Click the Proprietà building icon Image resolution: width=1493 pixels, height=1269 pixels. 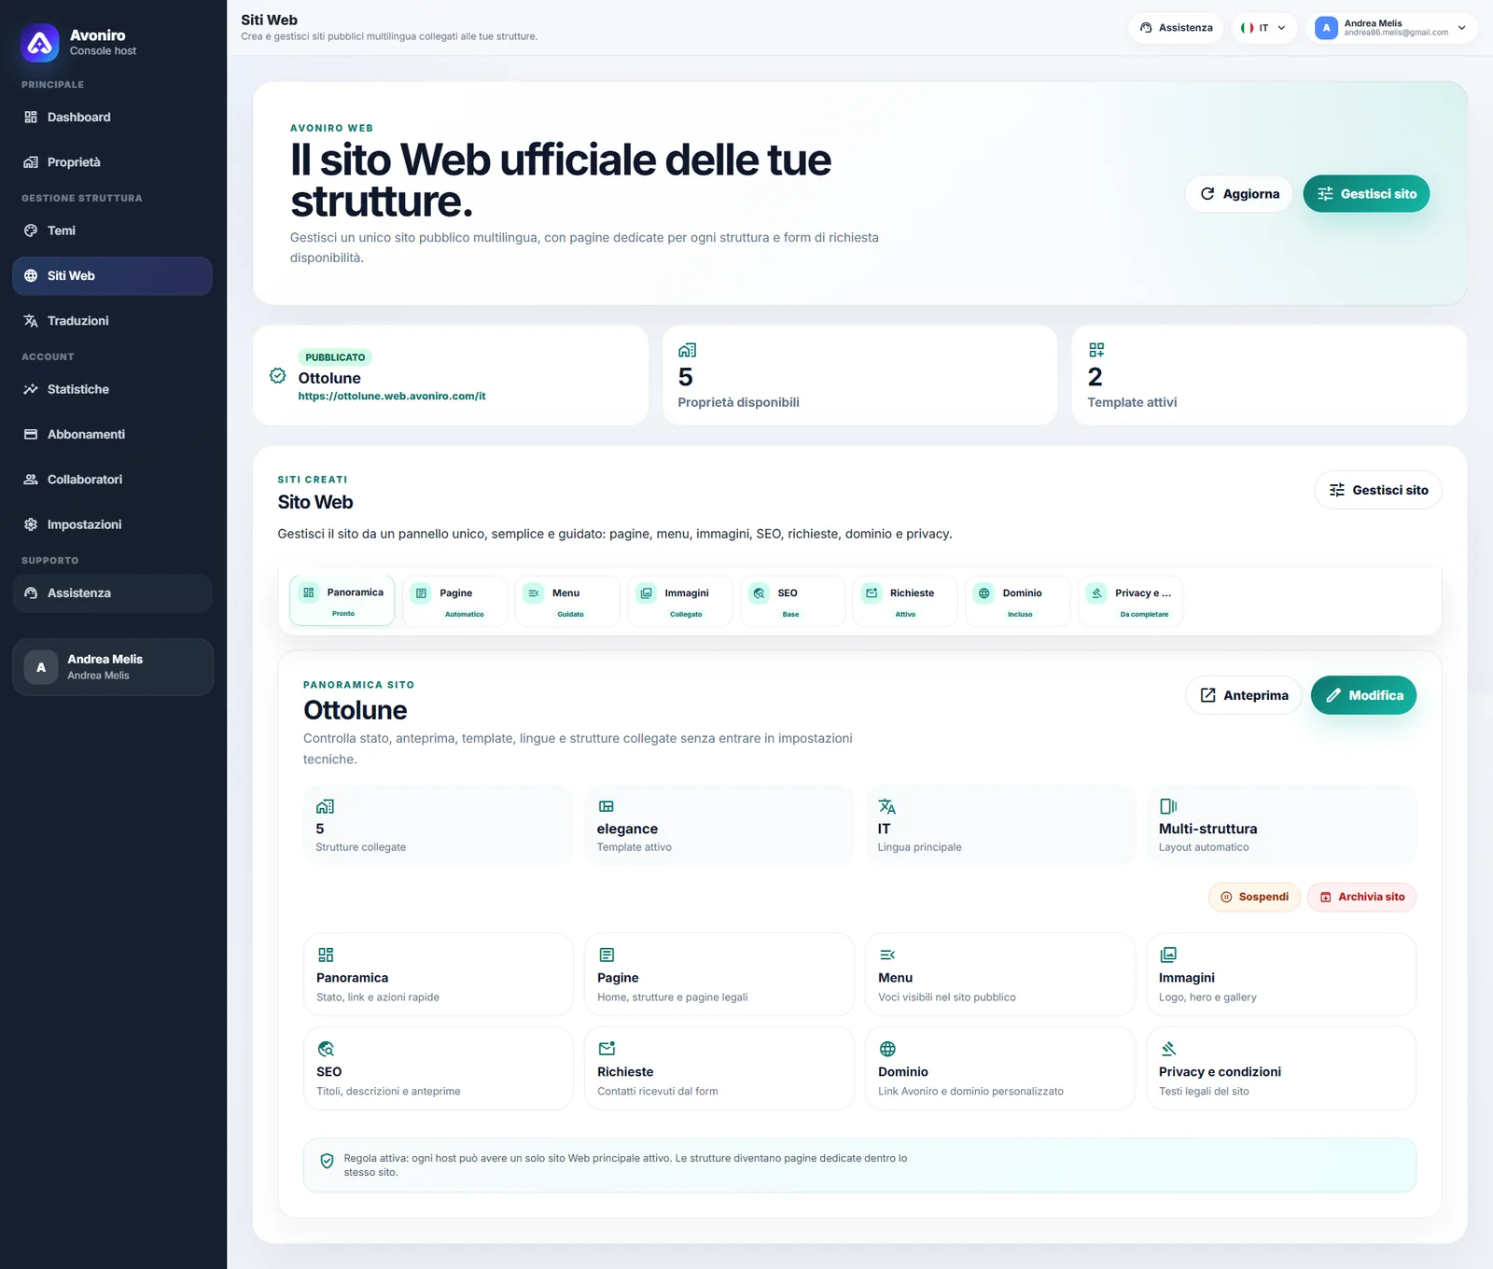(x=31, y=162)
